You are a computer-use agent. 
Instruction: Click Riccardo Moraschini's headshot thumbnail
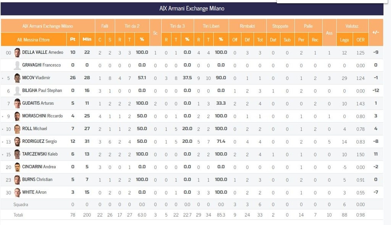tap(17, 116)
